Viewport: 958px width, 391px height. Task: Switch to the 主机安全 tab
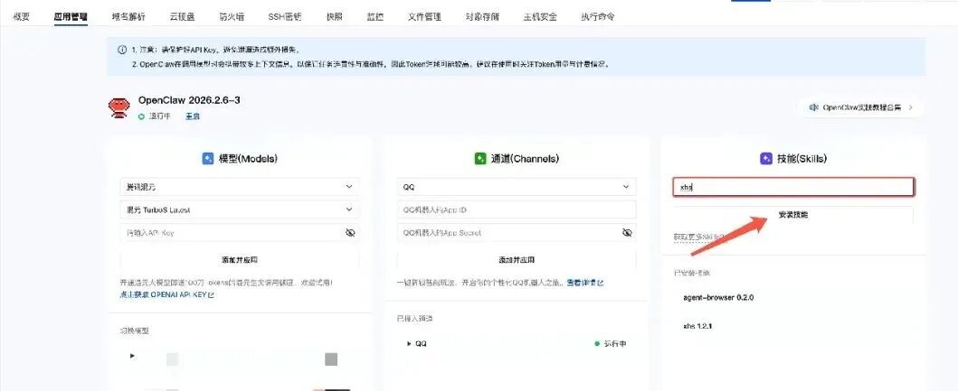[541, 17]
